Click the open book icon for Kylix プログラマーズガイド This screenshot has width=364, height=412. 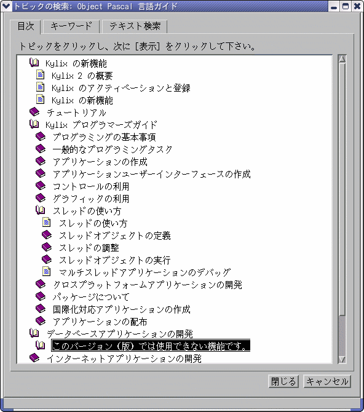click(x=34, y=124)
